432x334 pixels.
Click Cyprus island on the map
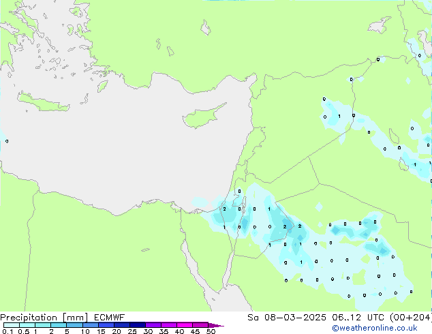(x=201, y=117)
